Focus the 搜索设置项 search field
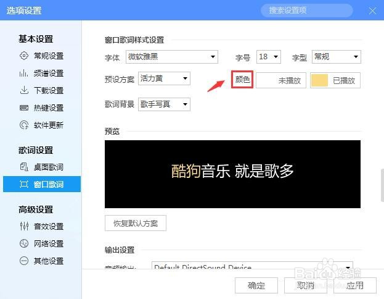The image size is (384, 299). [x=307, y=11]
